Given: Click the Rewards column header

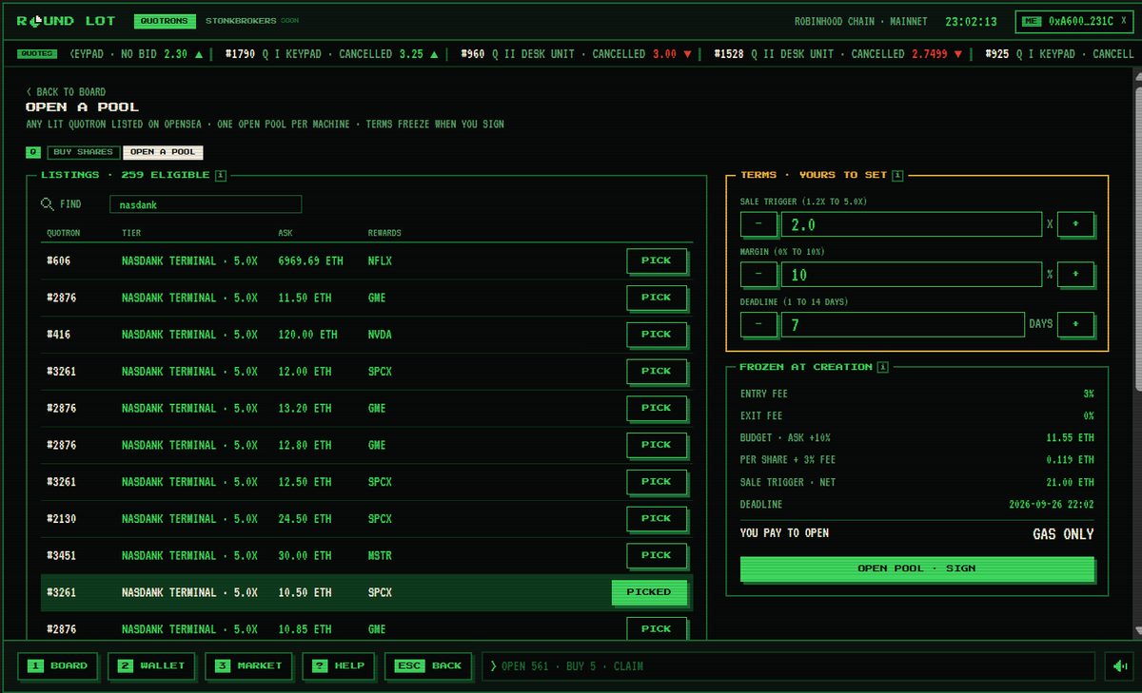Looking at the screenshot, I should pyautogui.click(x=384, y=233).
